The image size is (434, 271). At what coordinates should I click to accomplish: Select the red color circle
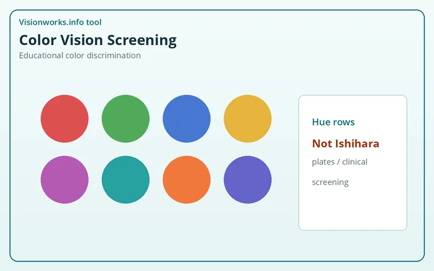click(x=65, y=119)
